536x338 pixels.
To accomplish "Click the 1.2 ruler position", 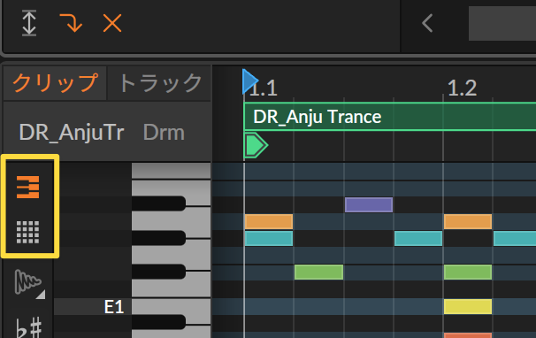I will (x=462, y=88).
